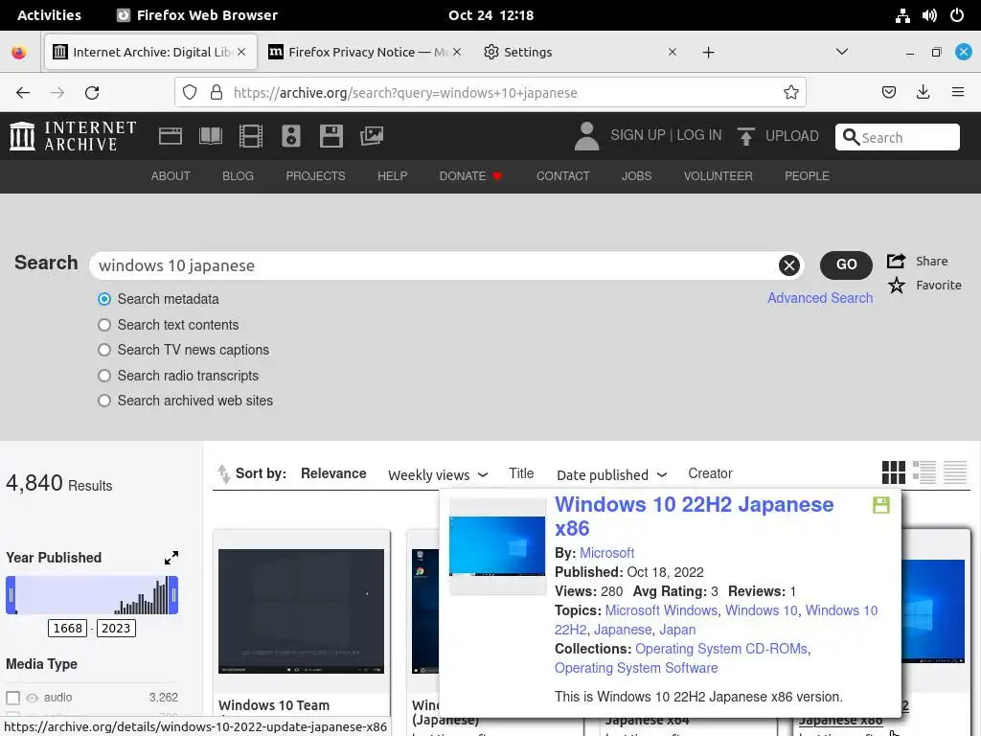Switch to the Settings tab
The height and width of the screenshot is (736, 981).
pyautogui.click(x=528, y=52)
